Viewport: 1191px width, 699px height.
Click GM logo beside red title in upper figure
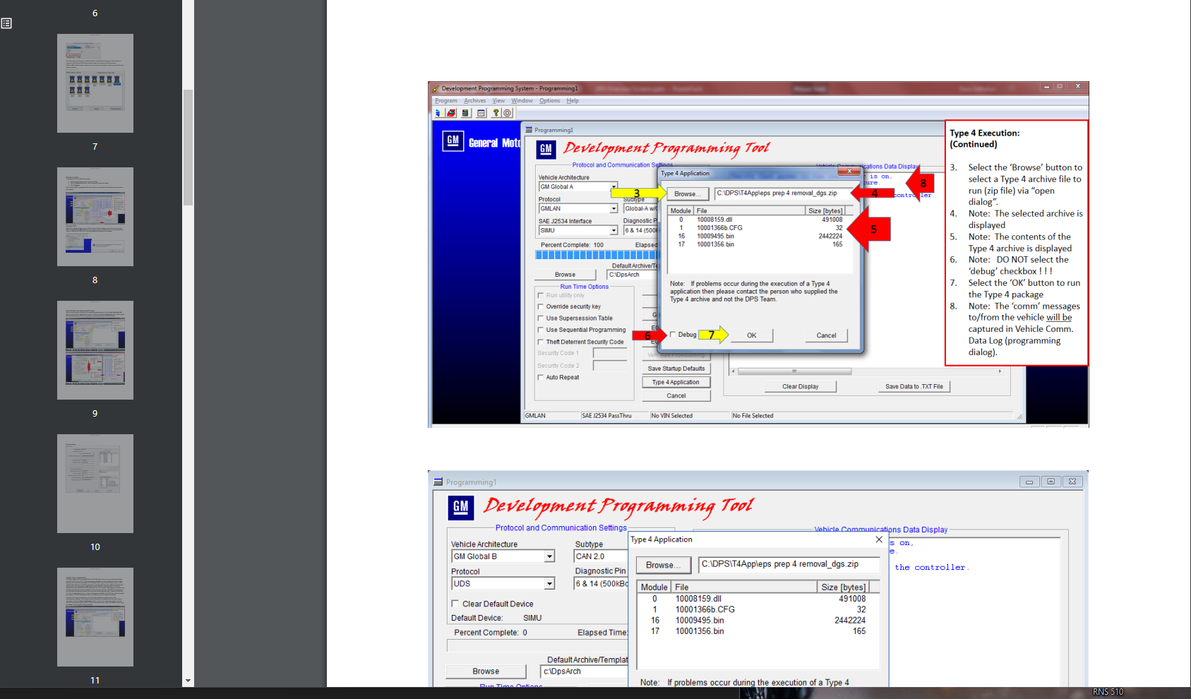[546, 149]
